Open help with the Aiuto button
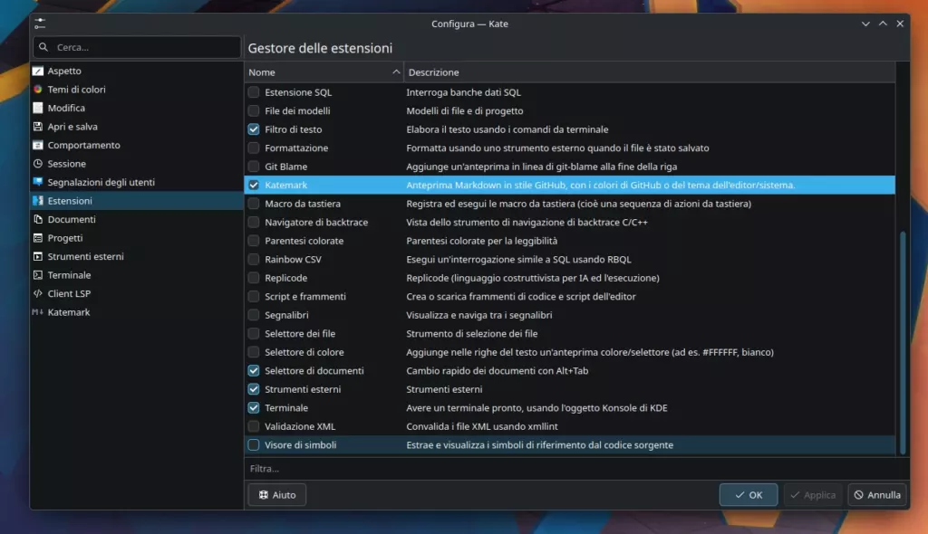 [277, 495]
